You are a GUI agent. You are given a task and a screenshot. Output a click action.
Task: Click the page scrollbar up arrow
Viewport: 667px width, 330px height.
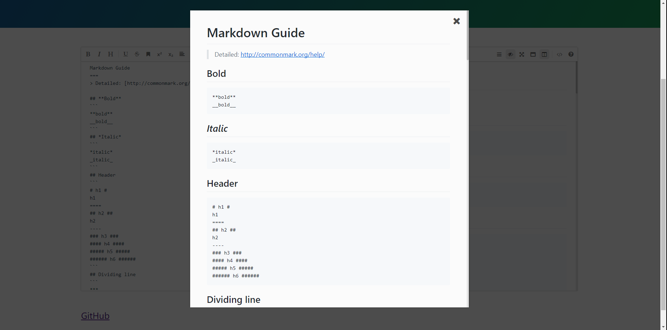(x=664, y=3)
